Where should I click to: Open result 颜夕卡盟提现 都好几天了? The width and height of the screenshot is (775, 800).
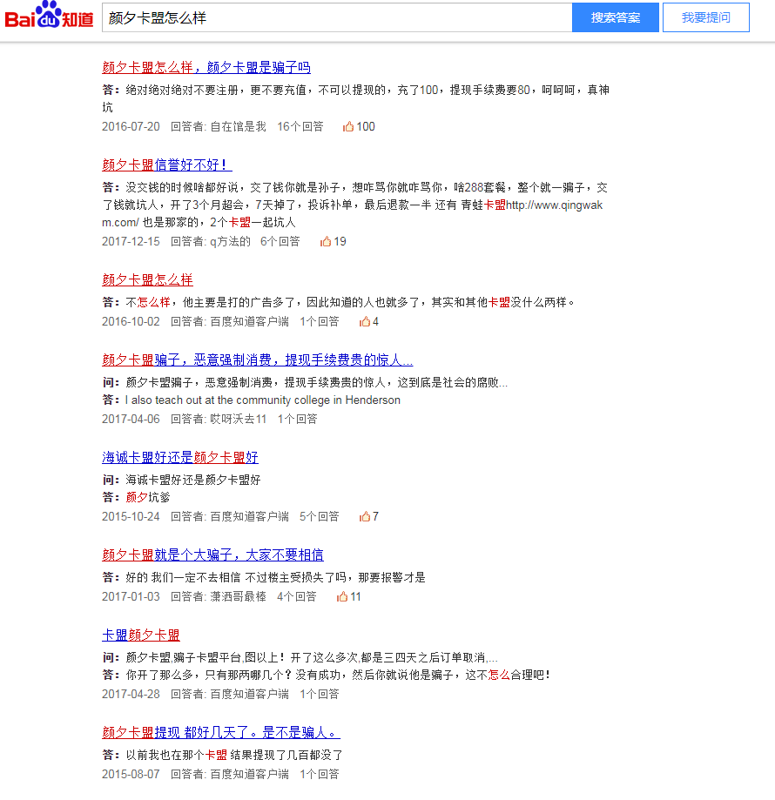click(x=221, y=733)
